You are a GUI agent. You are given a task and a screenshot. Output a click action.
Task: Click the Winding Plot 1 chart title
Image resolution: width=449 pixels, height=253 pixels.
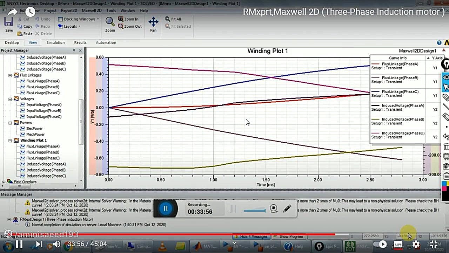(268, 51)
